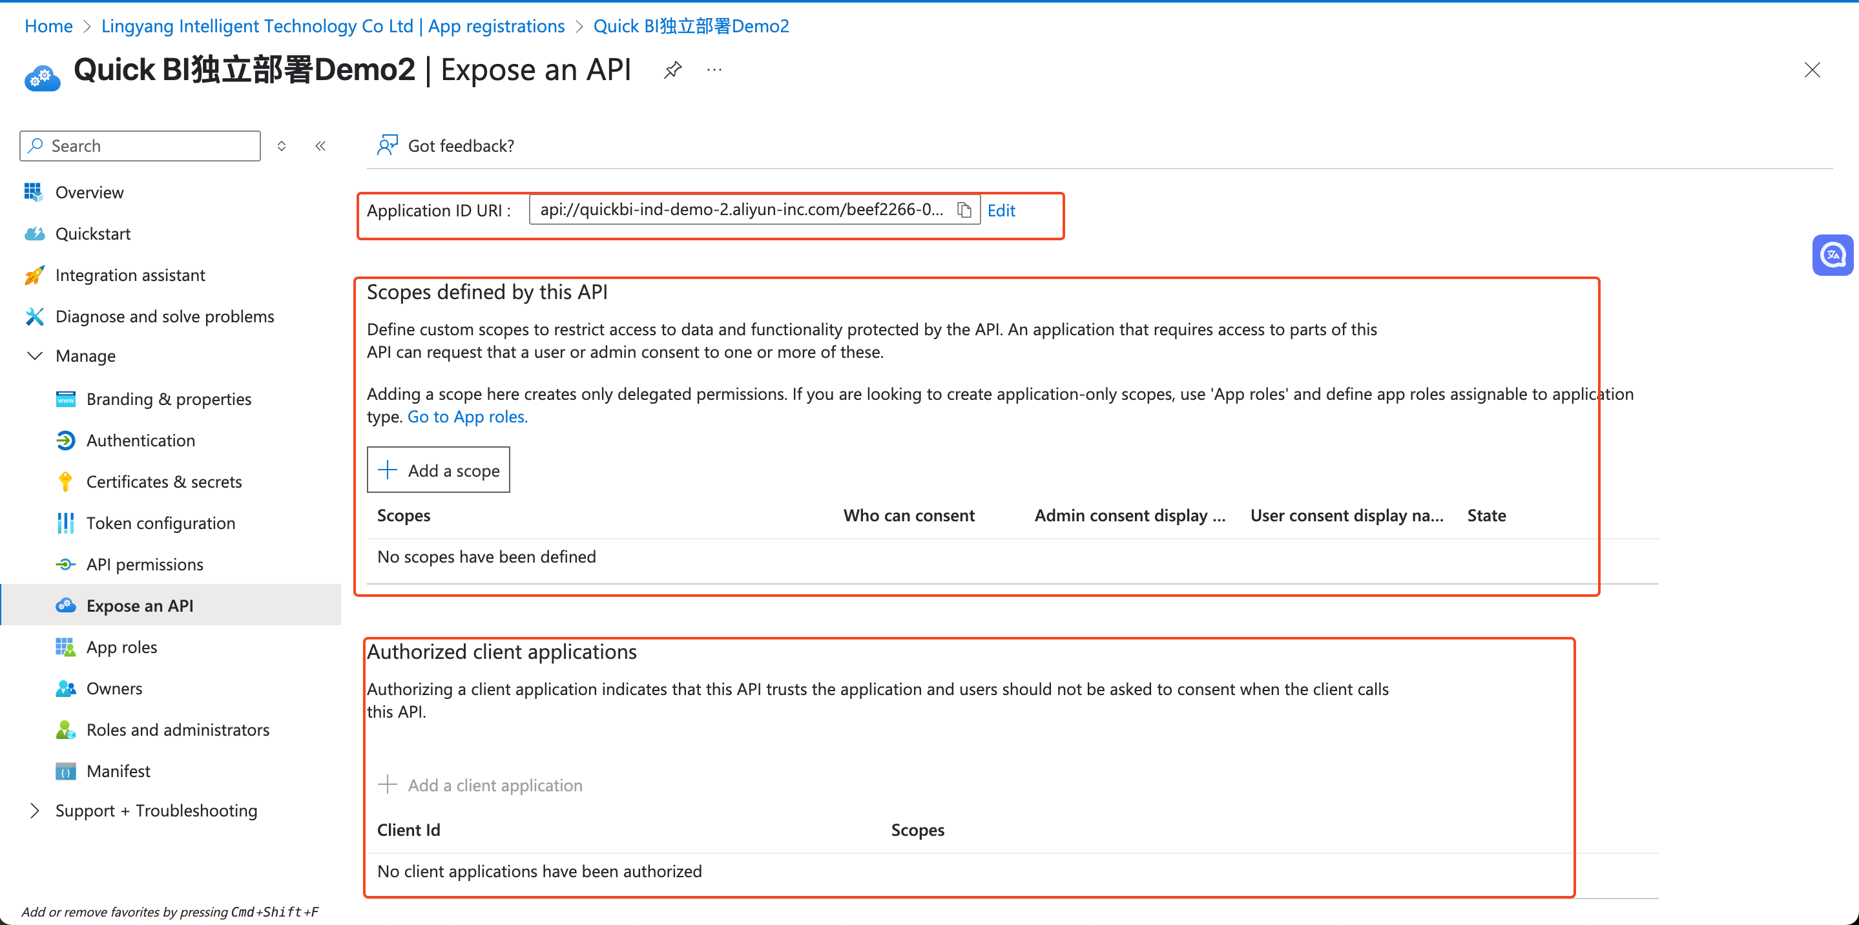The width and height of the screenshot is (1859, 925).
Task: Click the Quickstart cloud icon
Action: click(x=34, y=234)
